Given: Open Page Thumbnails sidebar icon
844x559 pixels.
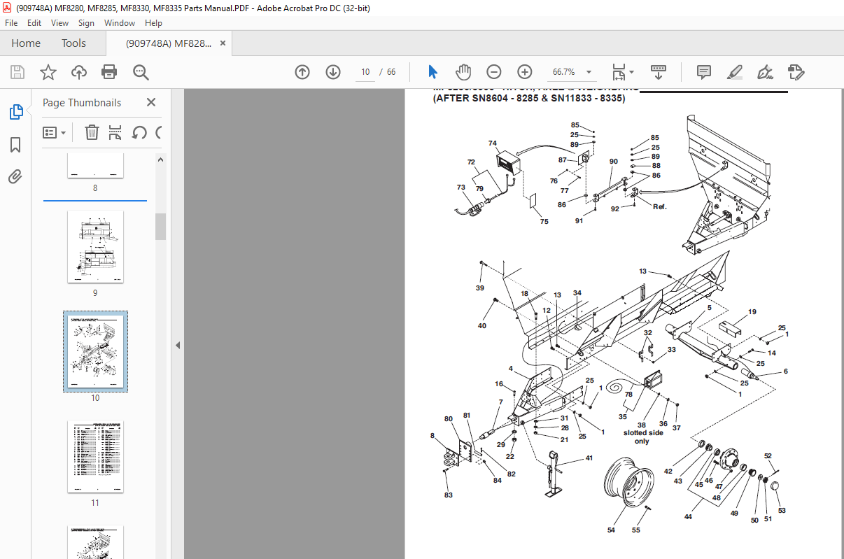Looking at the screenshot, I should click(15, 112).
